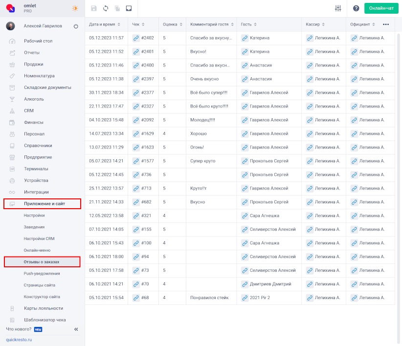Screen dimensions: 402x346
Task: Click date cell 13.07.2023 11:29
Action: (107, 147)
